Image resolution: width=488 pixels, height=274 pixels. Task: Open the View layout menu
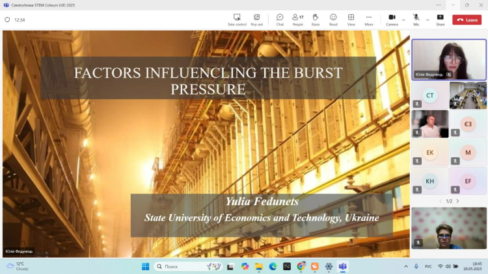[x=351, y=18]
